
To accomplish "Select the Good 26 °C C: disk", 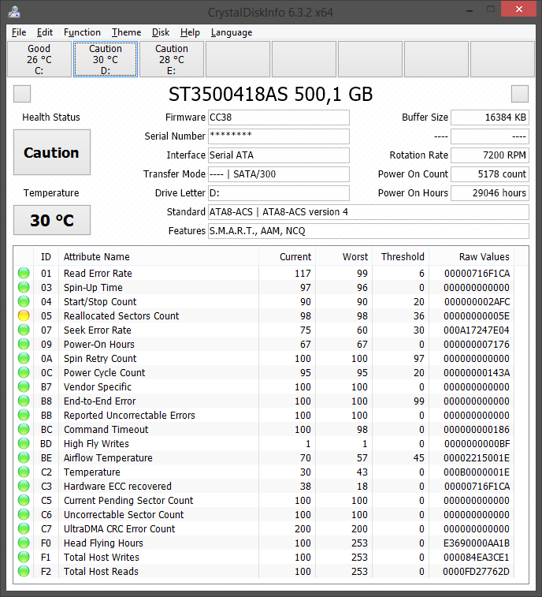I will tap(39, 59).
